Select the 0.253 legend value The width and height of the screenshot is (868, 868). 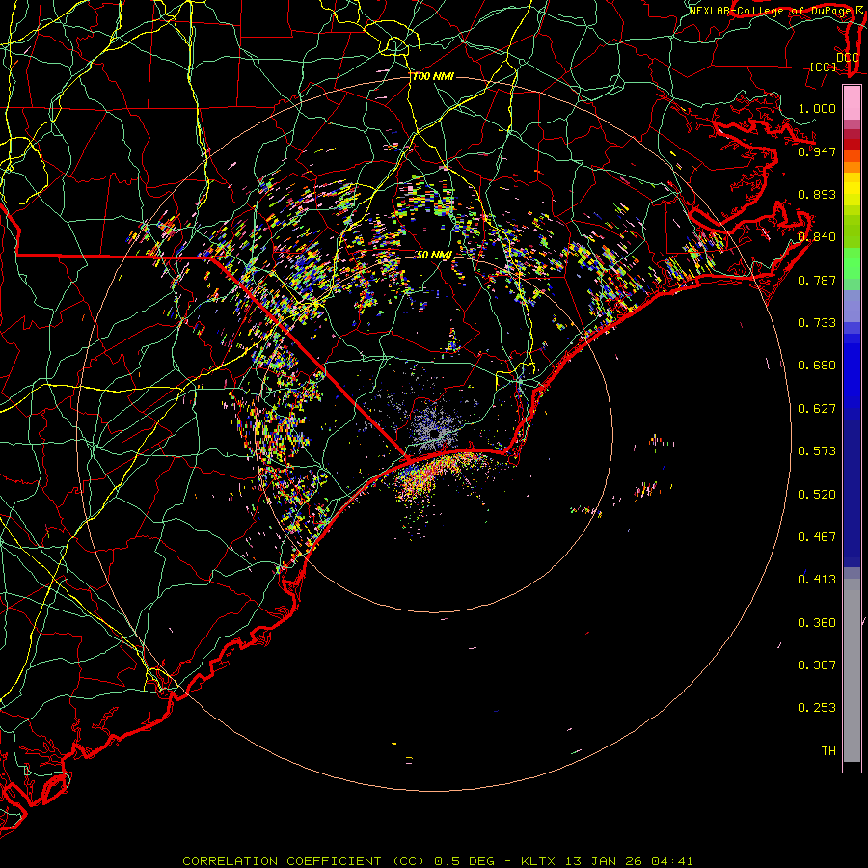point(817,708)
